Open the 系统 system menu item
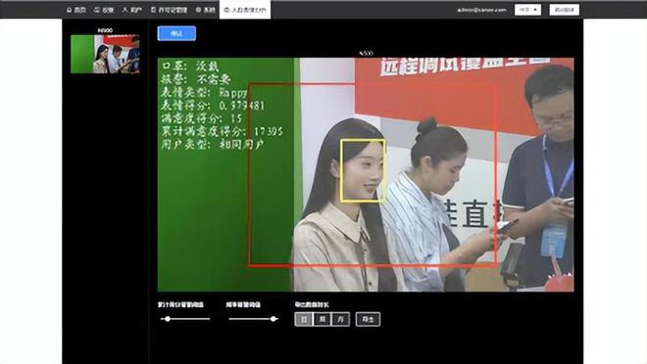 coord(206,10)
